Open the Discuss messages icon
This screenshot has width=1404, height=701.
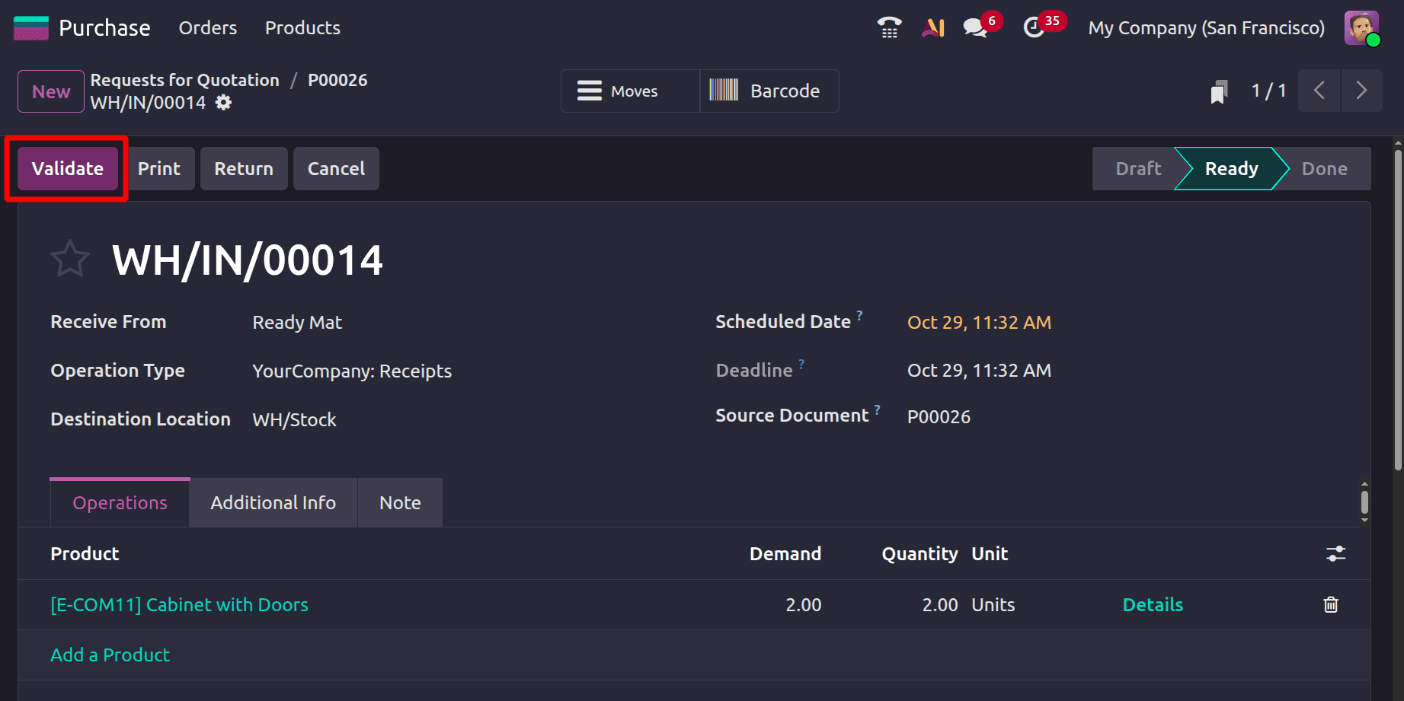point(974,27)
